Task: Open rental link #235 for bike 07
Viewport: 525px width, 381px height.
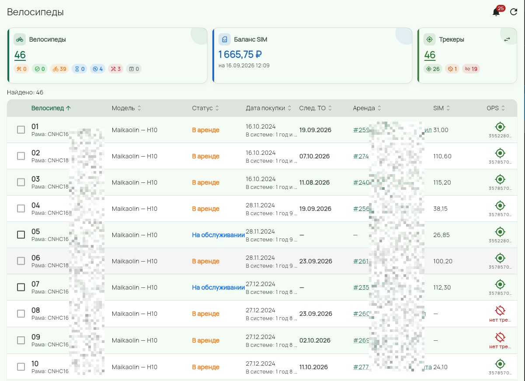Action: (x=361, y=287)
